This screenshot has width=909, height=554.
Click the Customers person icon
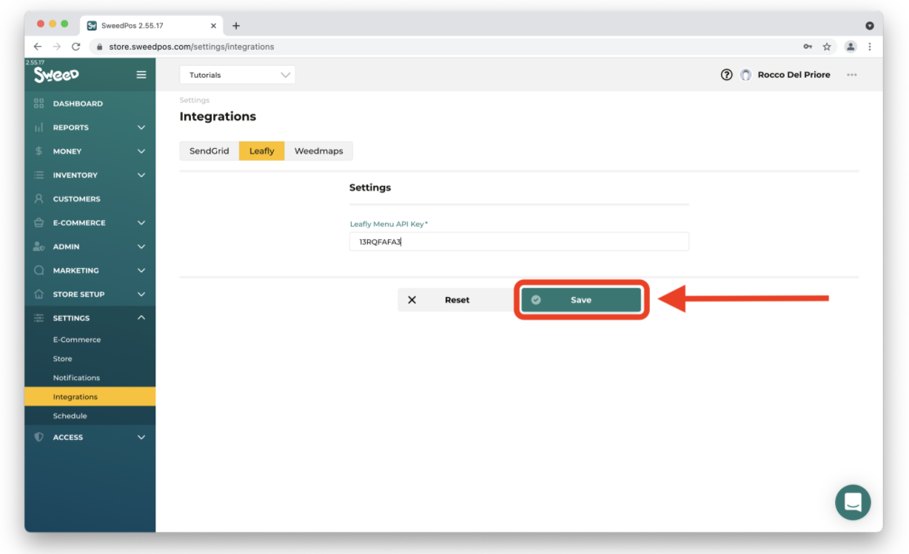tap(39, 198)
